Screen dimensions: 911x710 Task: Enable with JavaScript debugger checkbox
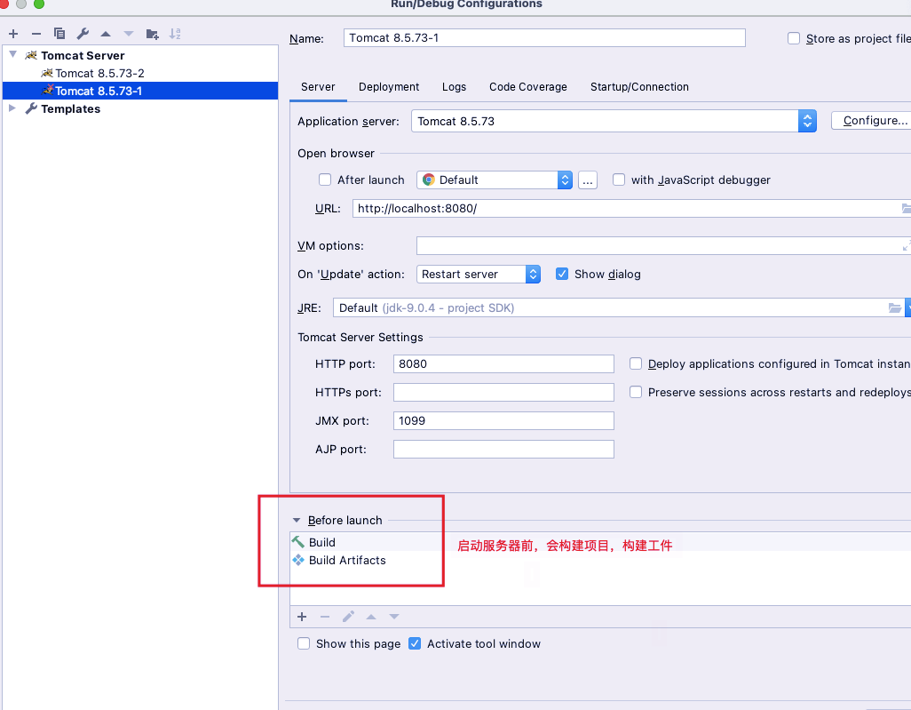tap(619, 179)
